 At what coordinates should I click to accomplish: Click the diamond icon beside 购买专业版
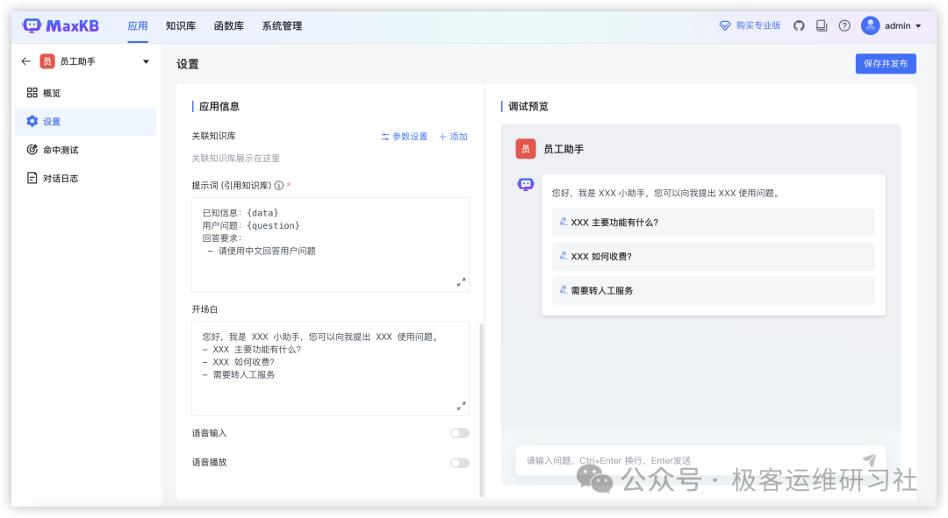click(x=725, y=26)
